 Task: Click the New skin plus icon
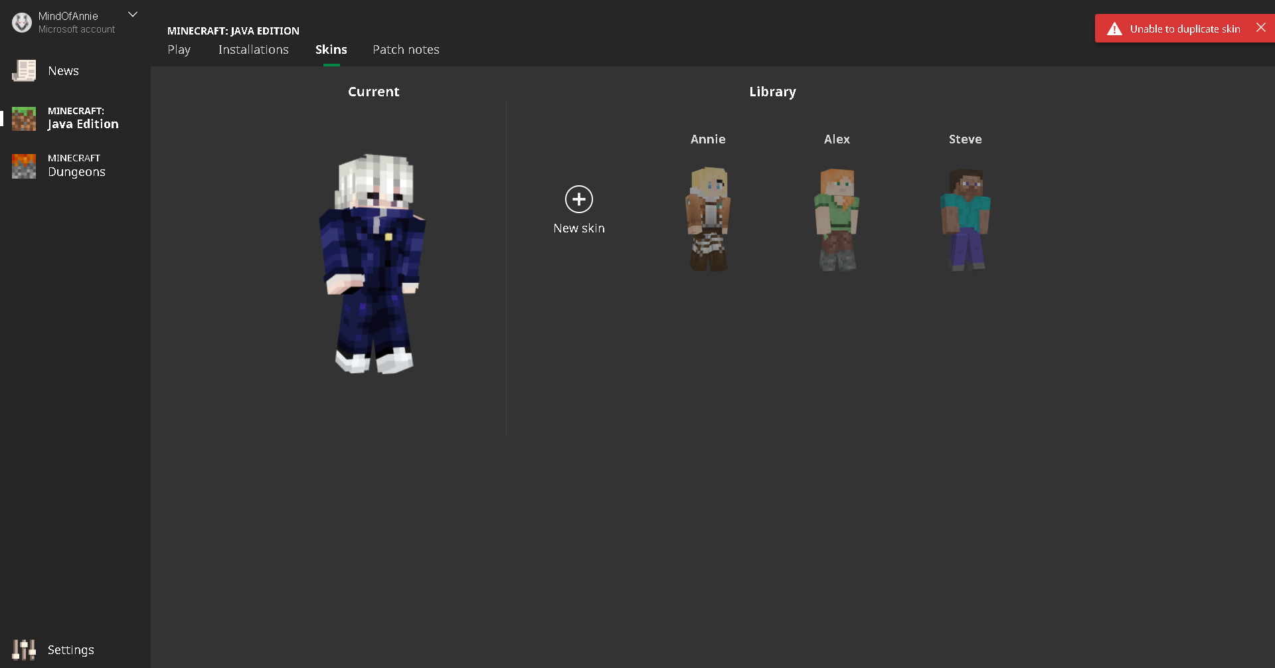pos(579,199)
